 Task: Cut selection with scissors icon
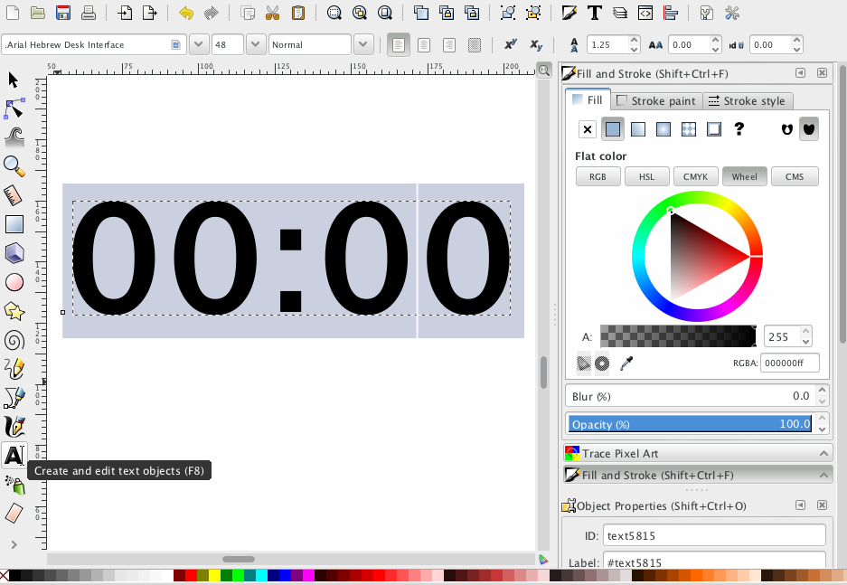coord(273,13)
